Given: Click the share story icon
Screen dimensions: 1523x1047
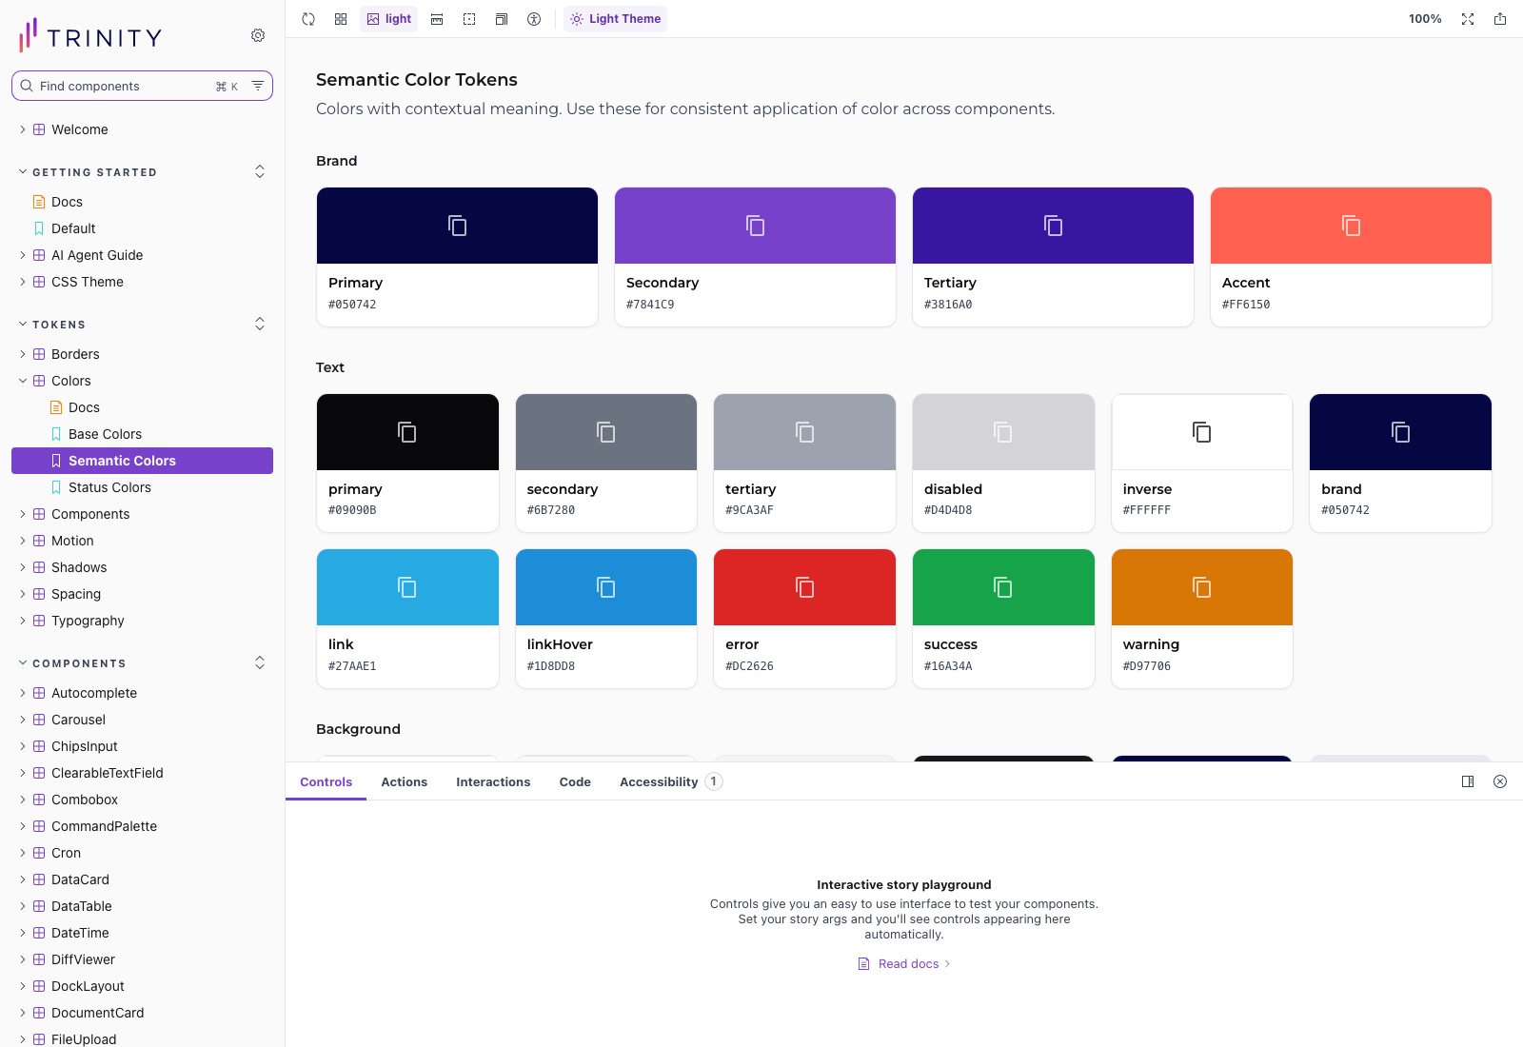Looking at the screenshot, I should [x=1500, y=19].
